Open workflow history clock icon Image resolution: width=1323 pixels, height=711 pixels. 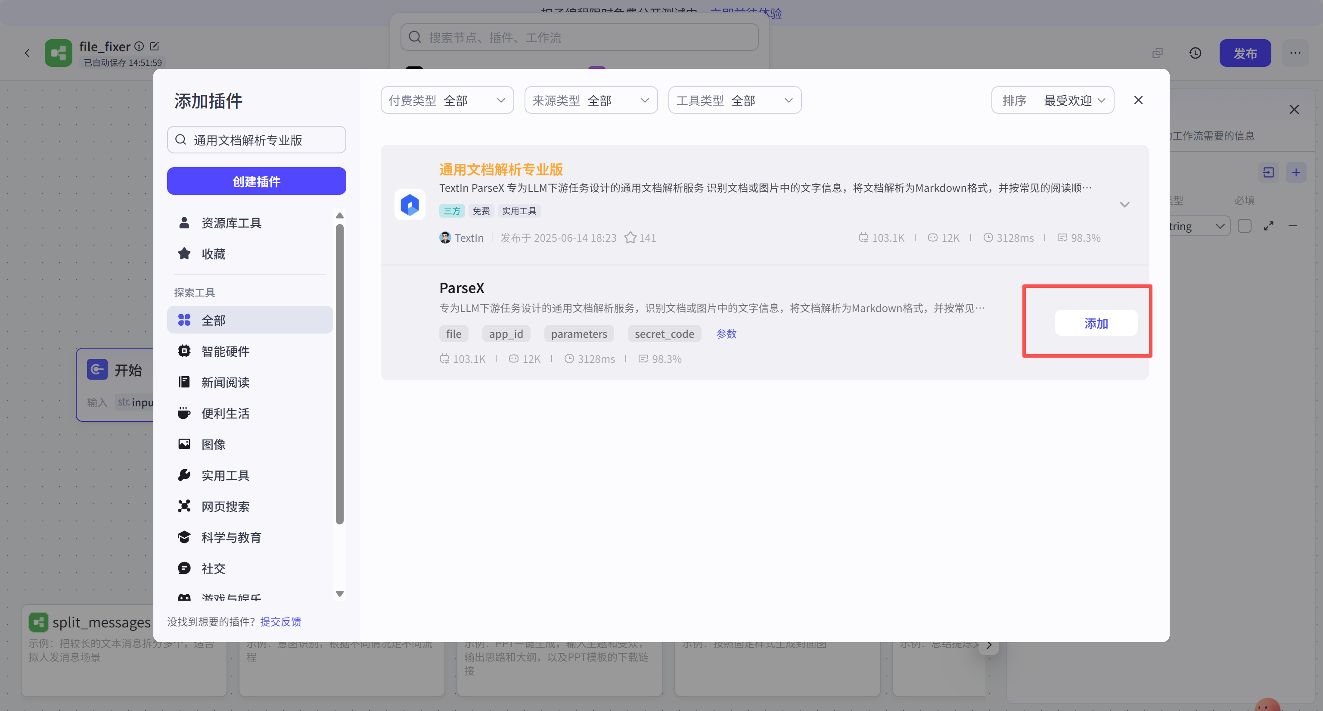coord(1195,53)
